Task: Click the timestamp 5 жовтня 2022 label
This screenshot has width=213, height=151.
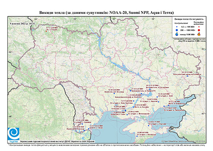Action: click(x=22, y=23)
